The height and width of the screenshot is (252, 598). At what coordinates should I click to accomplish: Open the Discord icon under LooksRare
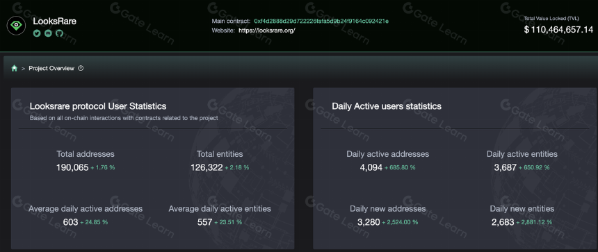pos(48,33)
